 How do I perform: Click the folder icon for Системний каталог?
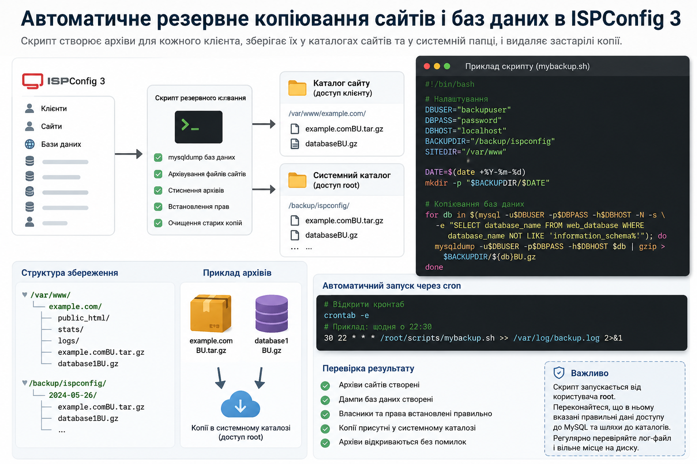[297, 180]
